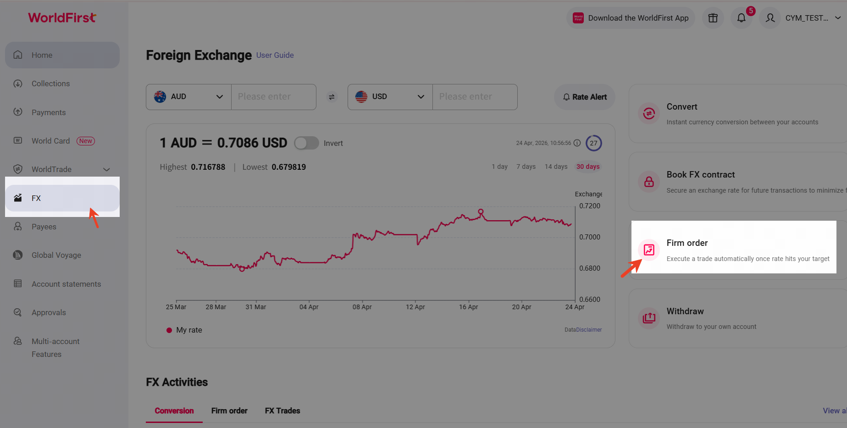Click the CYM_TEST account name

(807, 18)
